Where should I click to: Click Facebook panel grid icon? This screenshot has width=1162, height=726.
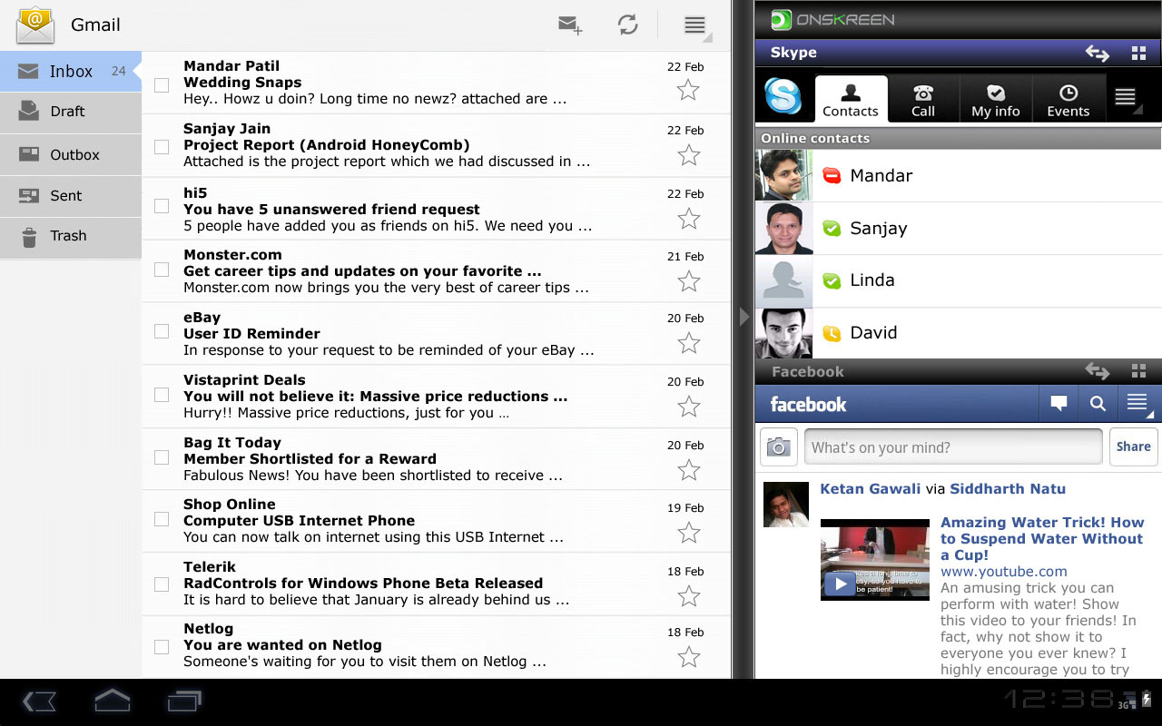tap(1138, 371)
